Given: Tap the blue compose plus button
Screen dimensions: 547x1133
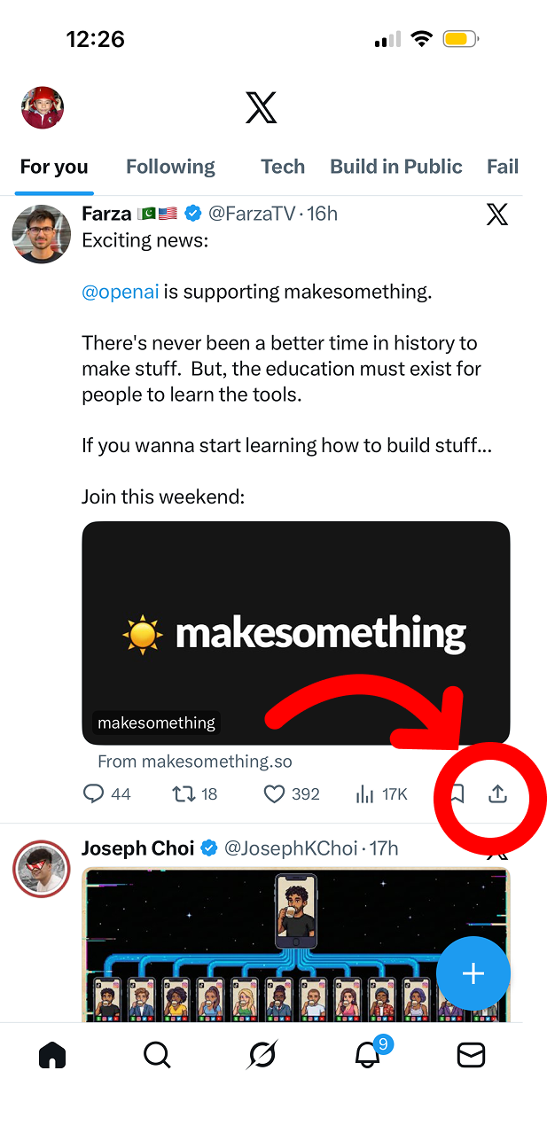Looking at the screenshot, I should pos(473,973).
